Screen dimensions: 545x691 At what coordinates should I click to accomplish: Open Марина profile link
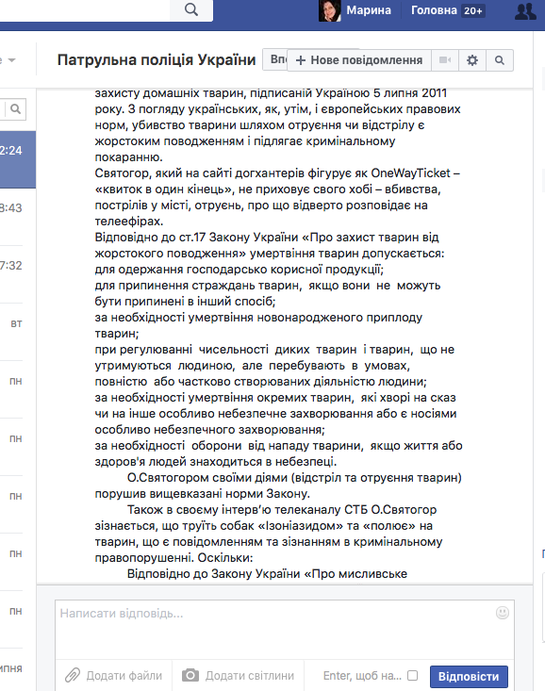(x=368, y=10)
